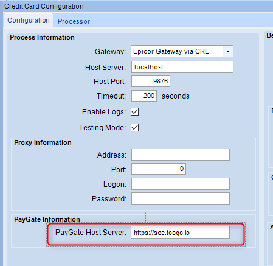The width and height of the screenshot is (273, 266).
Task: Open the Gateway dropdown arrow
Action: tap(227, 51)
